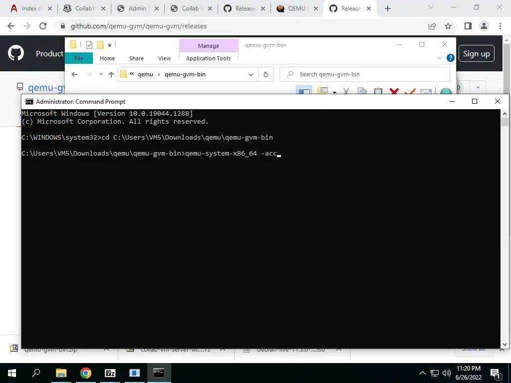511x383 pixels.
Task: Click site lock icon in address bar
Action: pyautogui.click(x=63, y=26)
